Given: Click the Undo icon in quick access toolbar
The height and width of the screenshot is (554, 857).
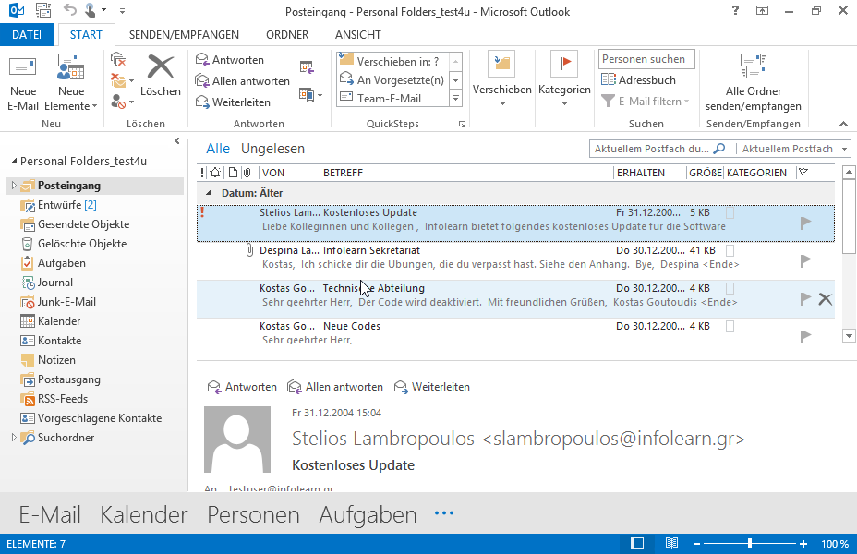Looking at the screenshot, I should click(x=69, y=10).
